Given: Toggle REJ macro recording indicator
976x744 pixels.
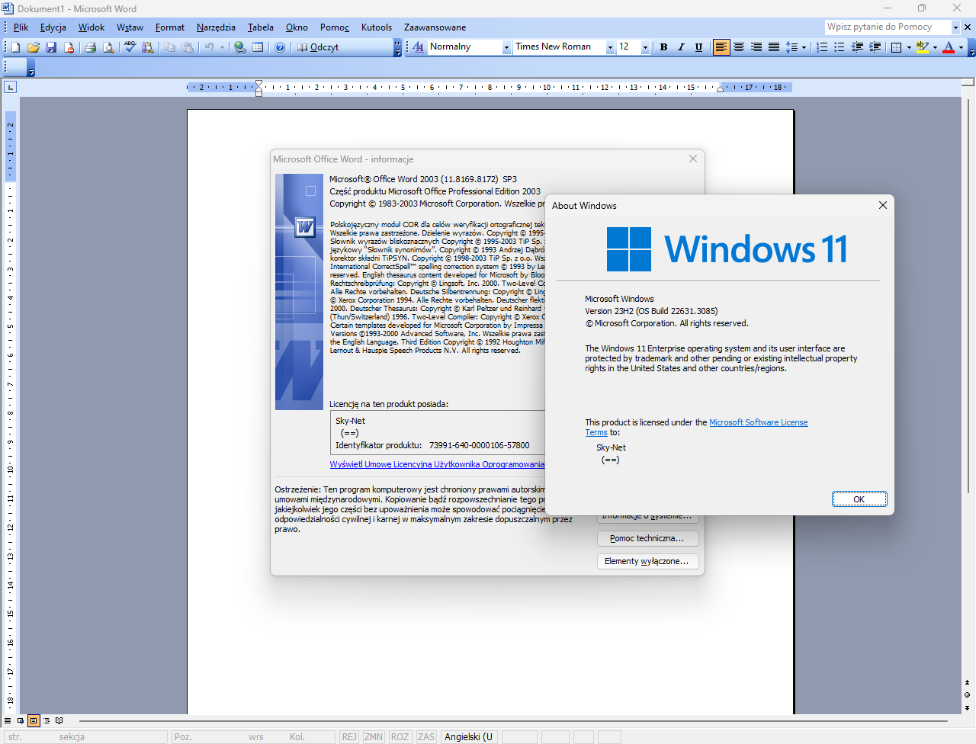Looking at the screenshot, I should (x=349, y=737).
